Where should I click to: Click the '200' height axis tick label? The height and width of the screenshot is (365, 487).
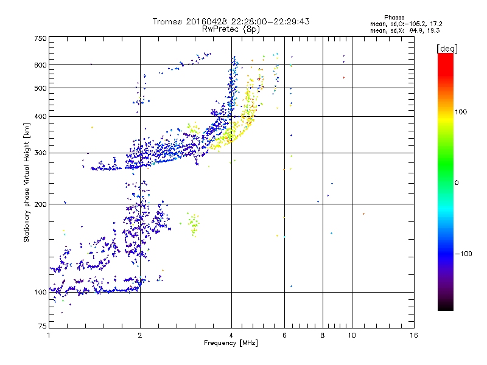[x=40, y=204]
